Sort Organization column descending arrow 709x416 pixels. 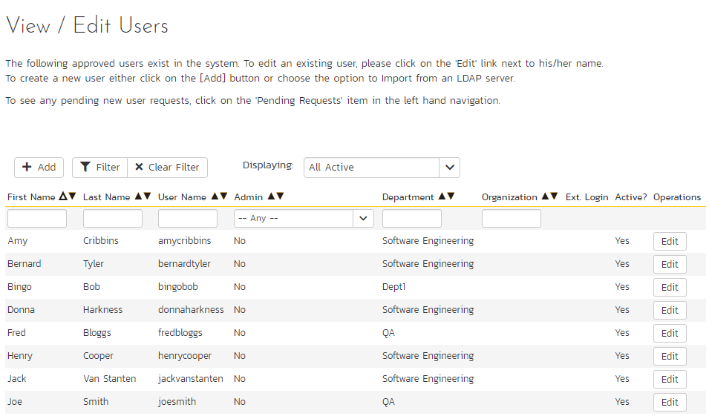coord(554,197)
